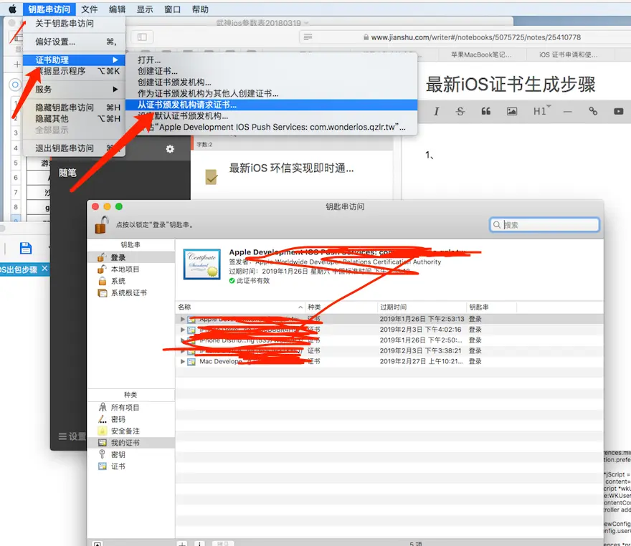Image resolution: width=631 pixels, height=546 pixels.
Task: Select the 系统 keychain
Action: click(x=131, y=281)
